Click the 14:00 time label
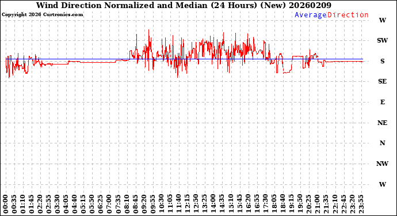Viewport: 397px width, 216px height. point(213,204)
